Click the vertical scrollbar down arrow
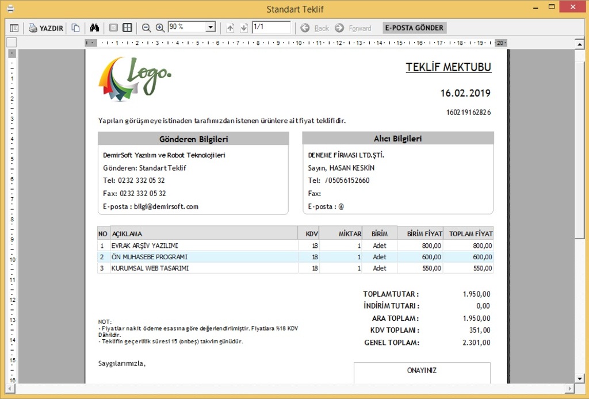The height and width of the screenshot is (399, 589). tap(579, 379)
